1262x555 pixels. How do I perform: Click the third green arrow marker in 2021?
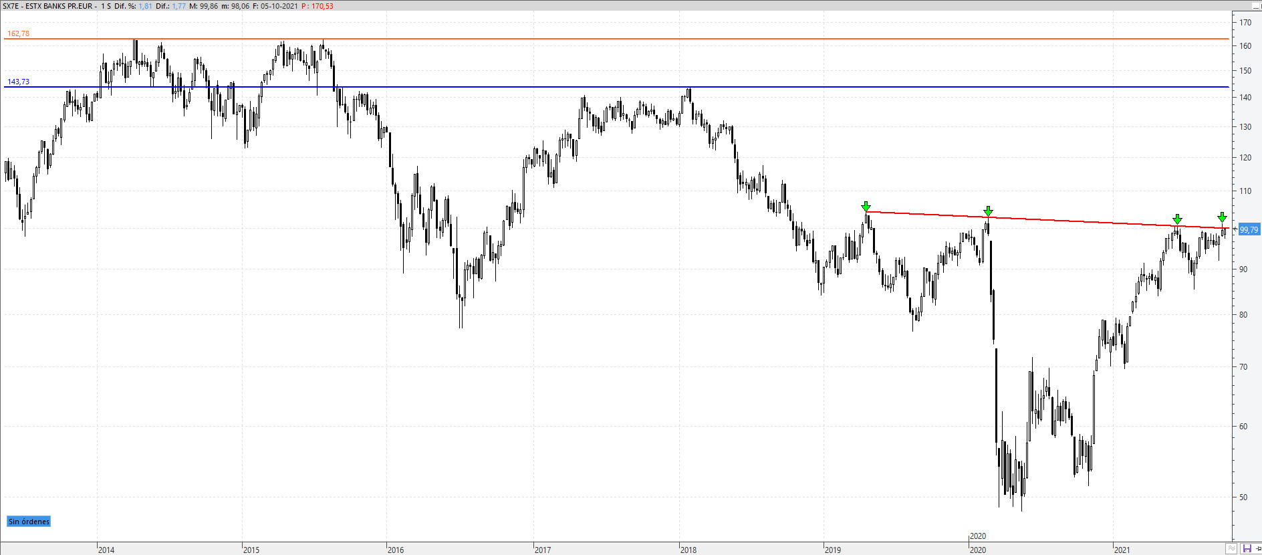[1177, 219]
